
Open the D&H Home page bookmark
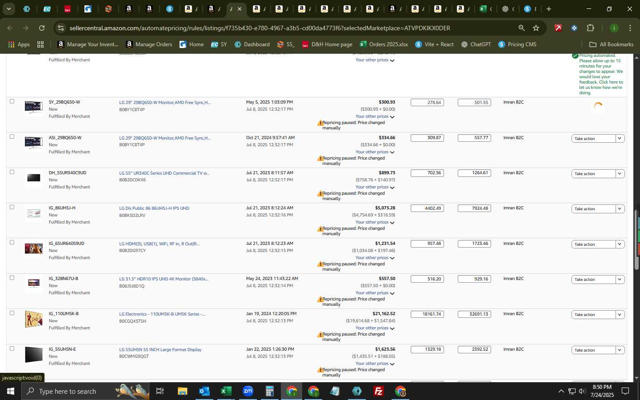[x=327, y=44]
